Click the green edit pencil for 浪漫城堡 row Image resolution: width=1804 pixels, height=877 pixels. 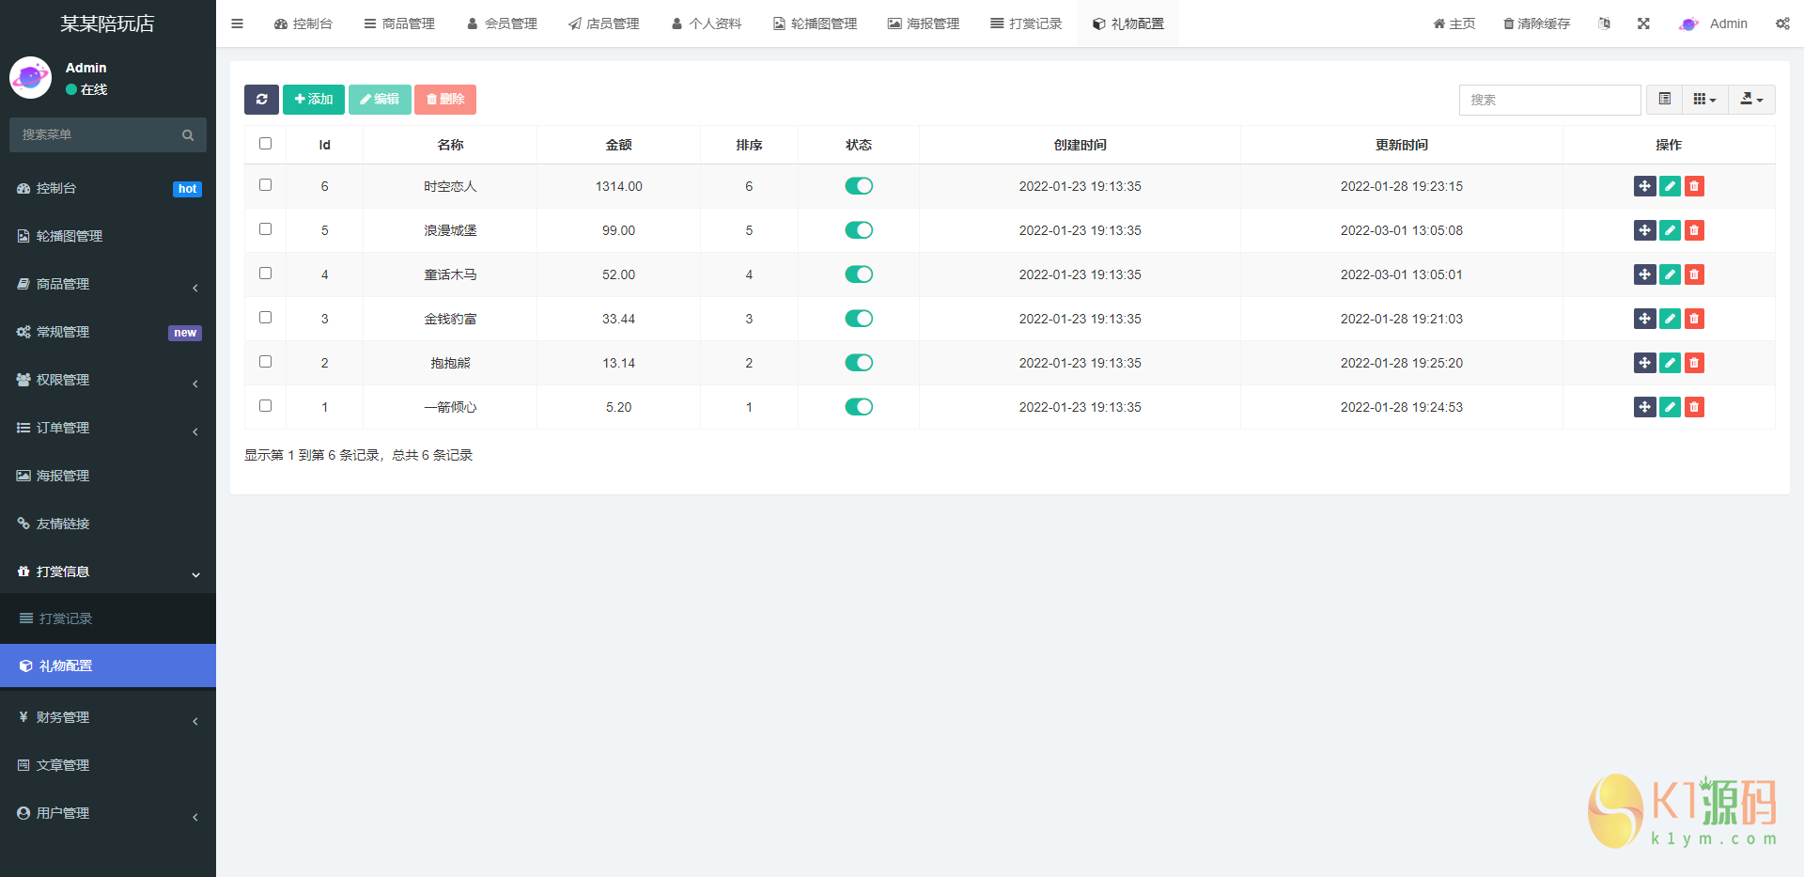[1670, 230]
